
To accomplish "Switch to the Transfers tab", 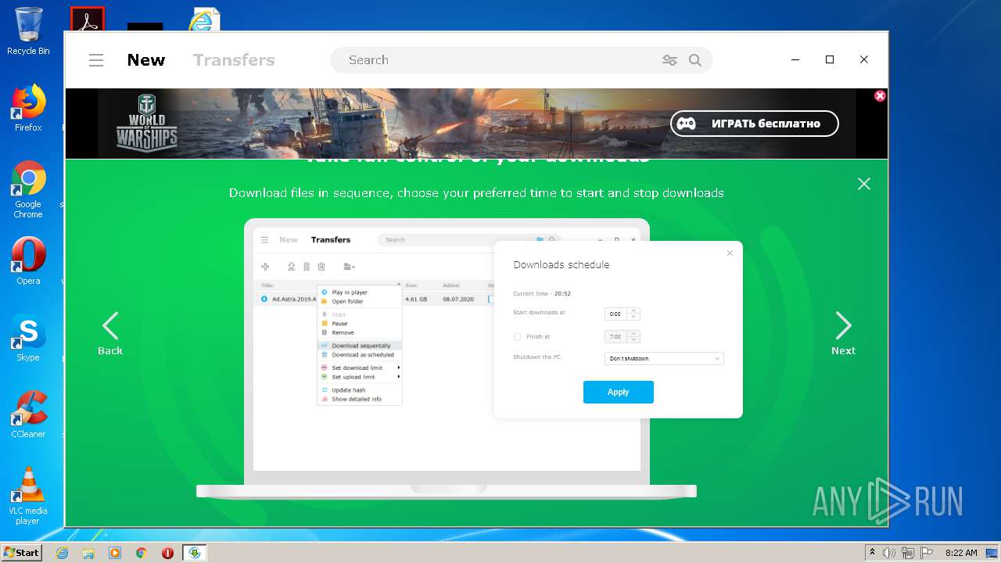I will point(234,60).
